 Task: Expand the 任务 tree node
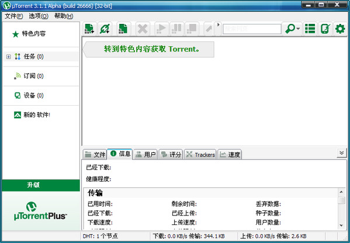point(9,57)
